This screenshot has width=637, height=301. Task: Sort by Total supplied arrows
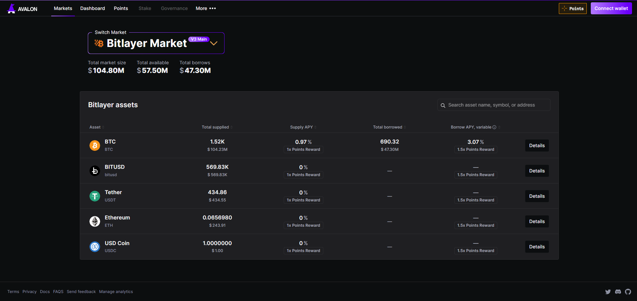(x=232, y=127)
